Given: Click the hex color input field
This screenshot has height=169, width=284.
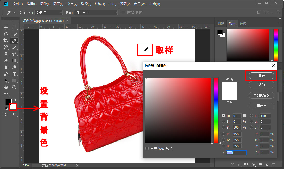Looking at the screenshot, I should click(236, 153).
